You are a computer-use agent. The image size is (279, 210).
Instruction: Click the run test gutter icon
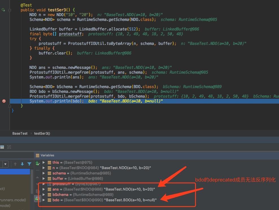click(x=3, y=10)
